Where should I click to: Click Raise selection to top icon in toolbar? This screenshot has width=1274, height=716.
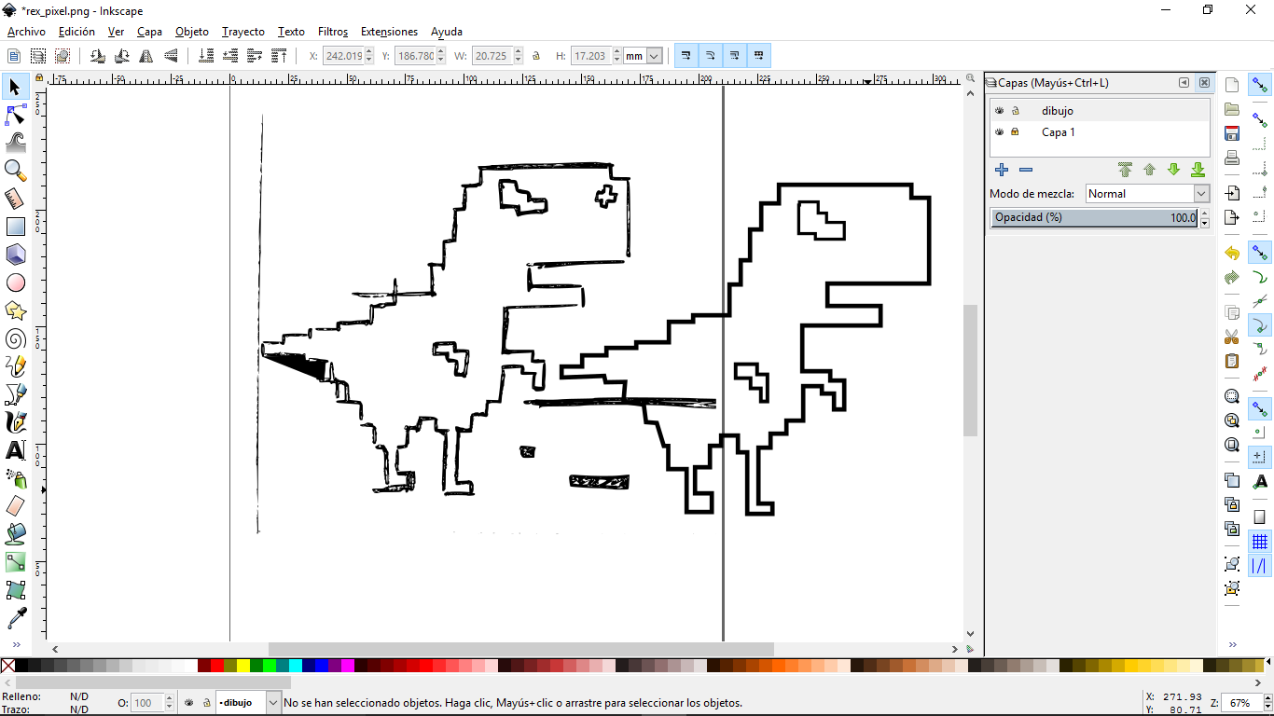coord(278,56)
